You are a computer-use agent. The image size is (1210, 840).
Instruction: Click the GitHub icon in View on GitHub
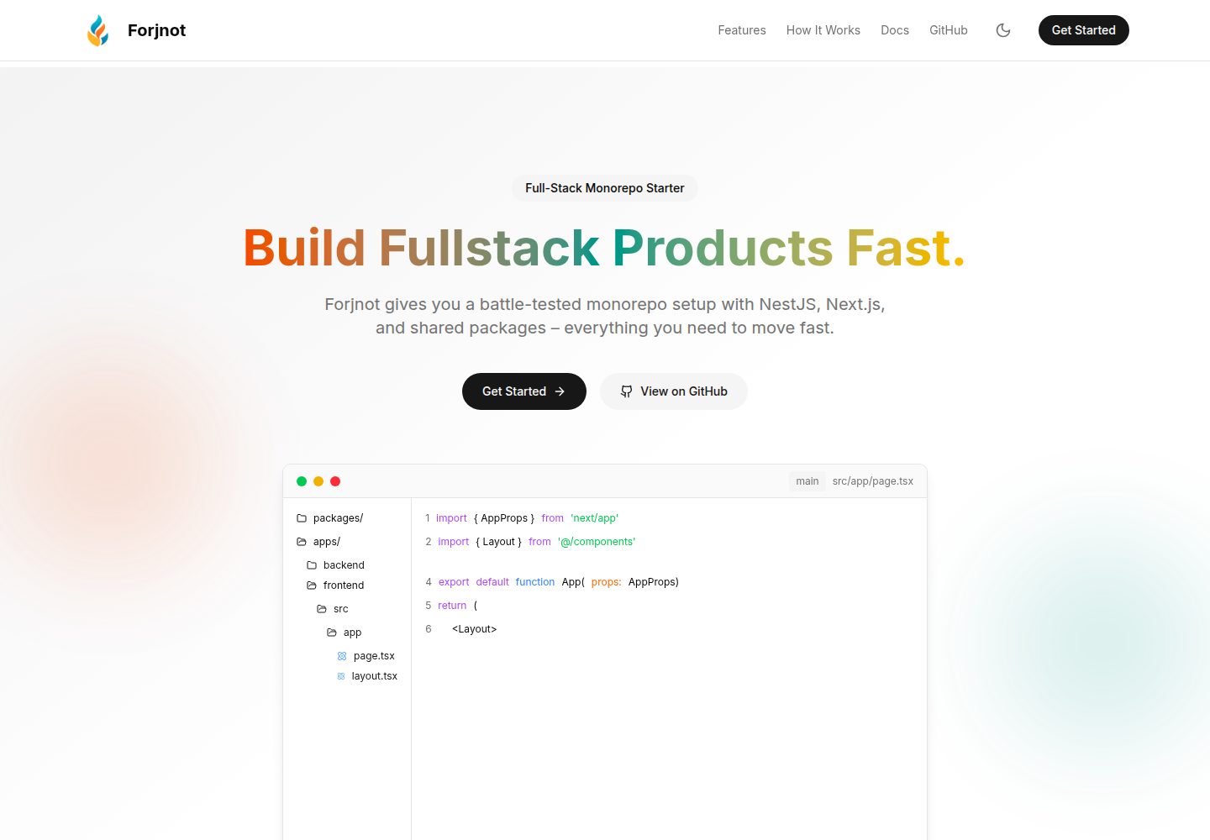(x=627, y=391)
